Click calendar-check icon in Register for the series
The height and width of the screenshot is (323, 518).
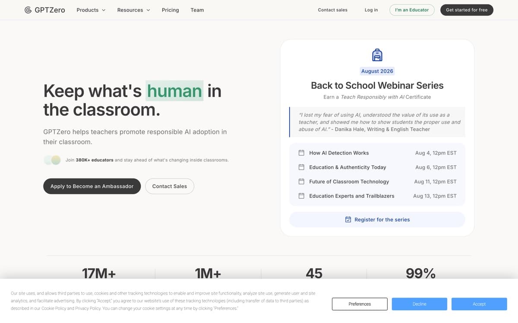(x=348, y=220)
